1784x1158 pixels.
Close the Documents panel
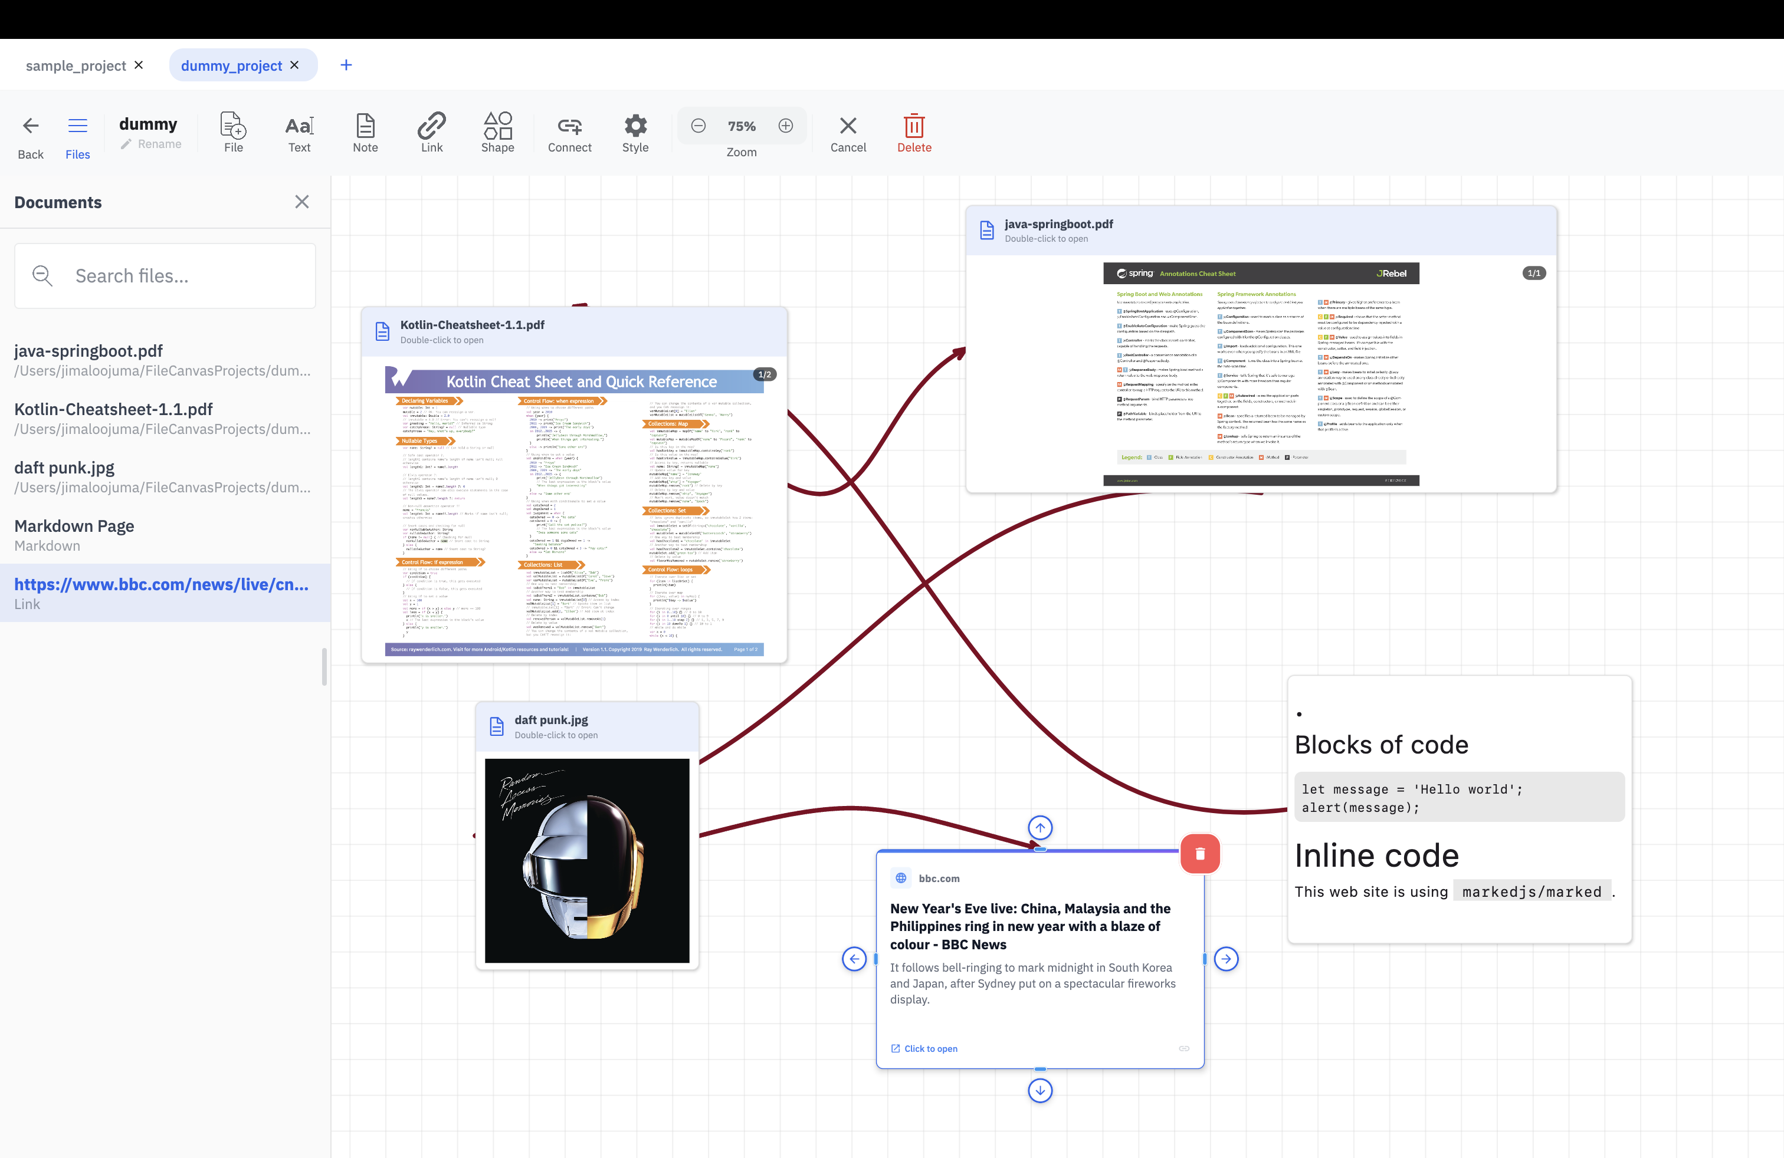302,202
